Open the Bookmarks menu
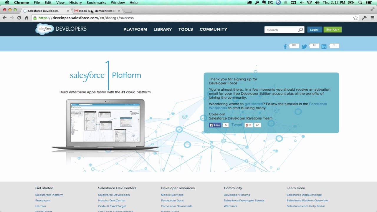The image size is (377, 212). point(96,2)
